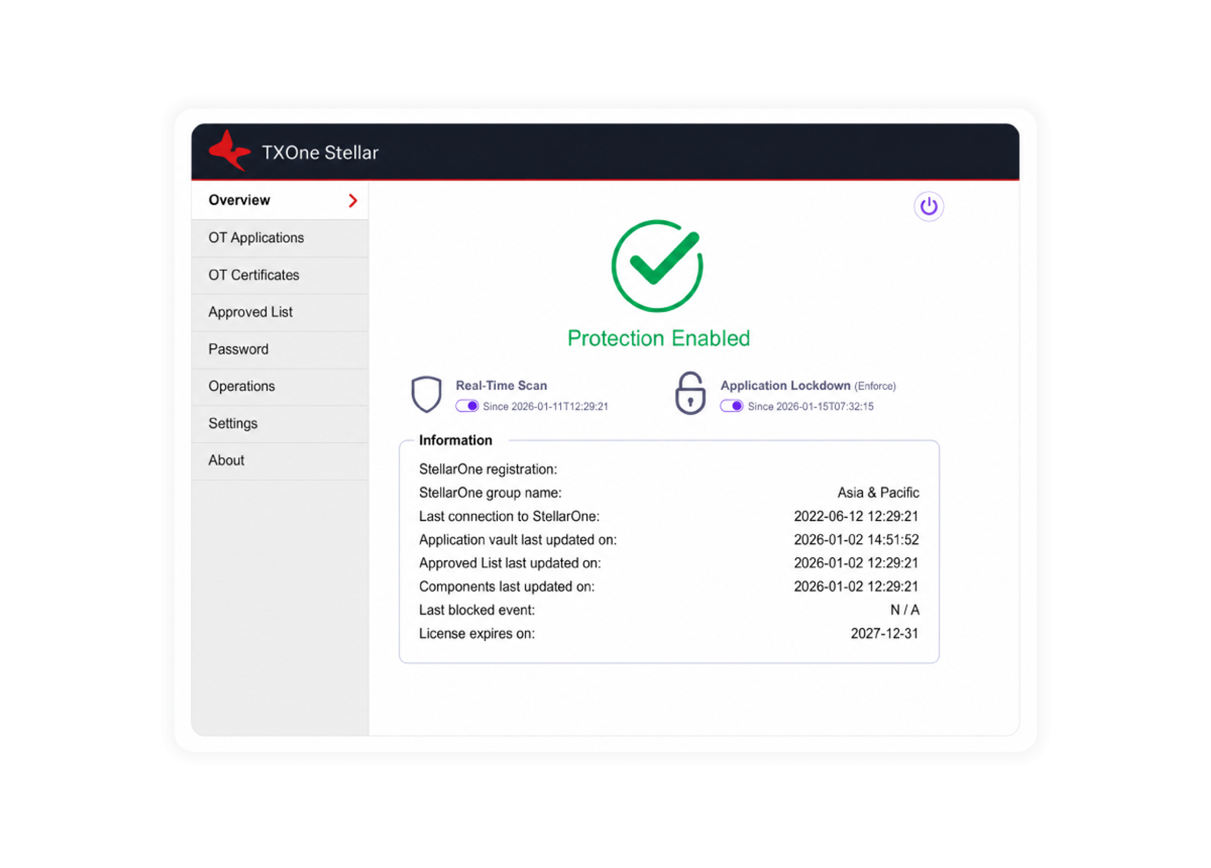Viewport: 1211px width, 868px height.
Task: Click 'Since 2026-01-15T07:32:15' timestamp
Action: (x=810, y=407)
